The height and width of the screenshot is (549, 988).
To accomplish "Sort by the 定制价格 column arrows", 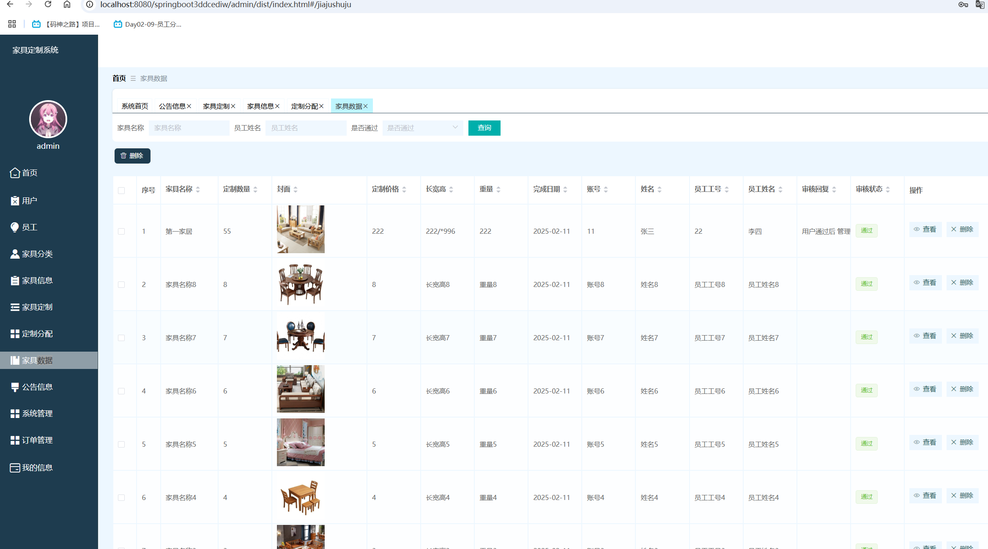I will (404, 190).
